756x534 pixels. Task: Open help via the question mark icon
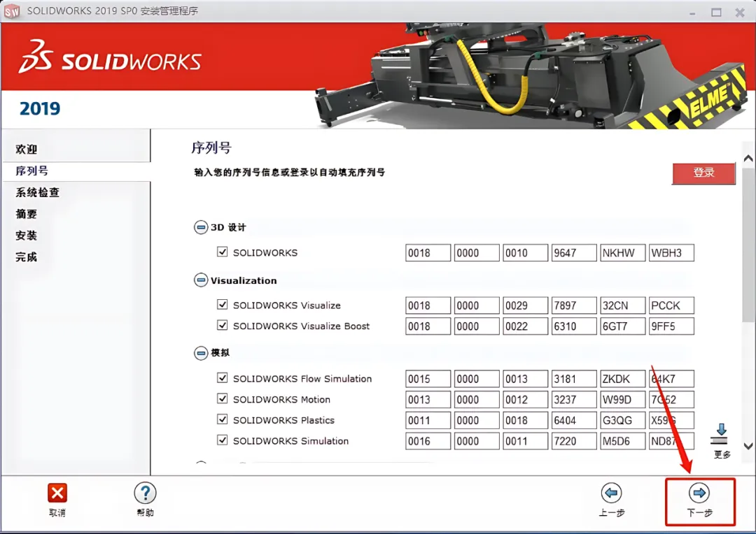coord(145,493)
